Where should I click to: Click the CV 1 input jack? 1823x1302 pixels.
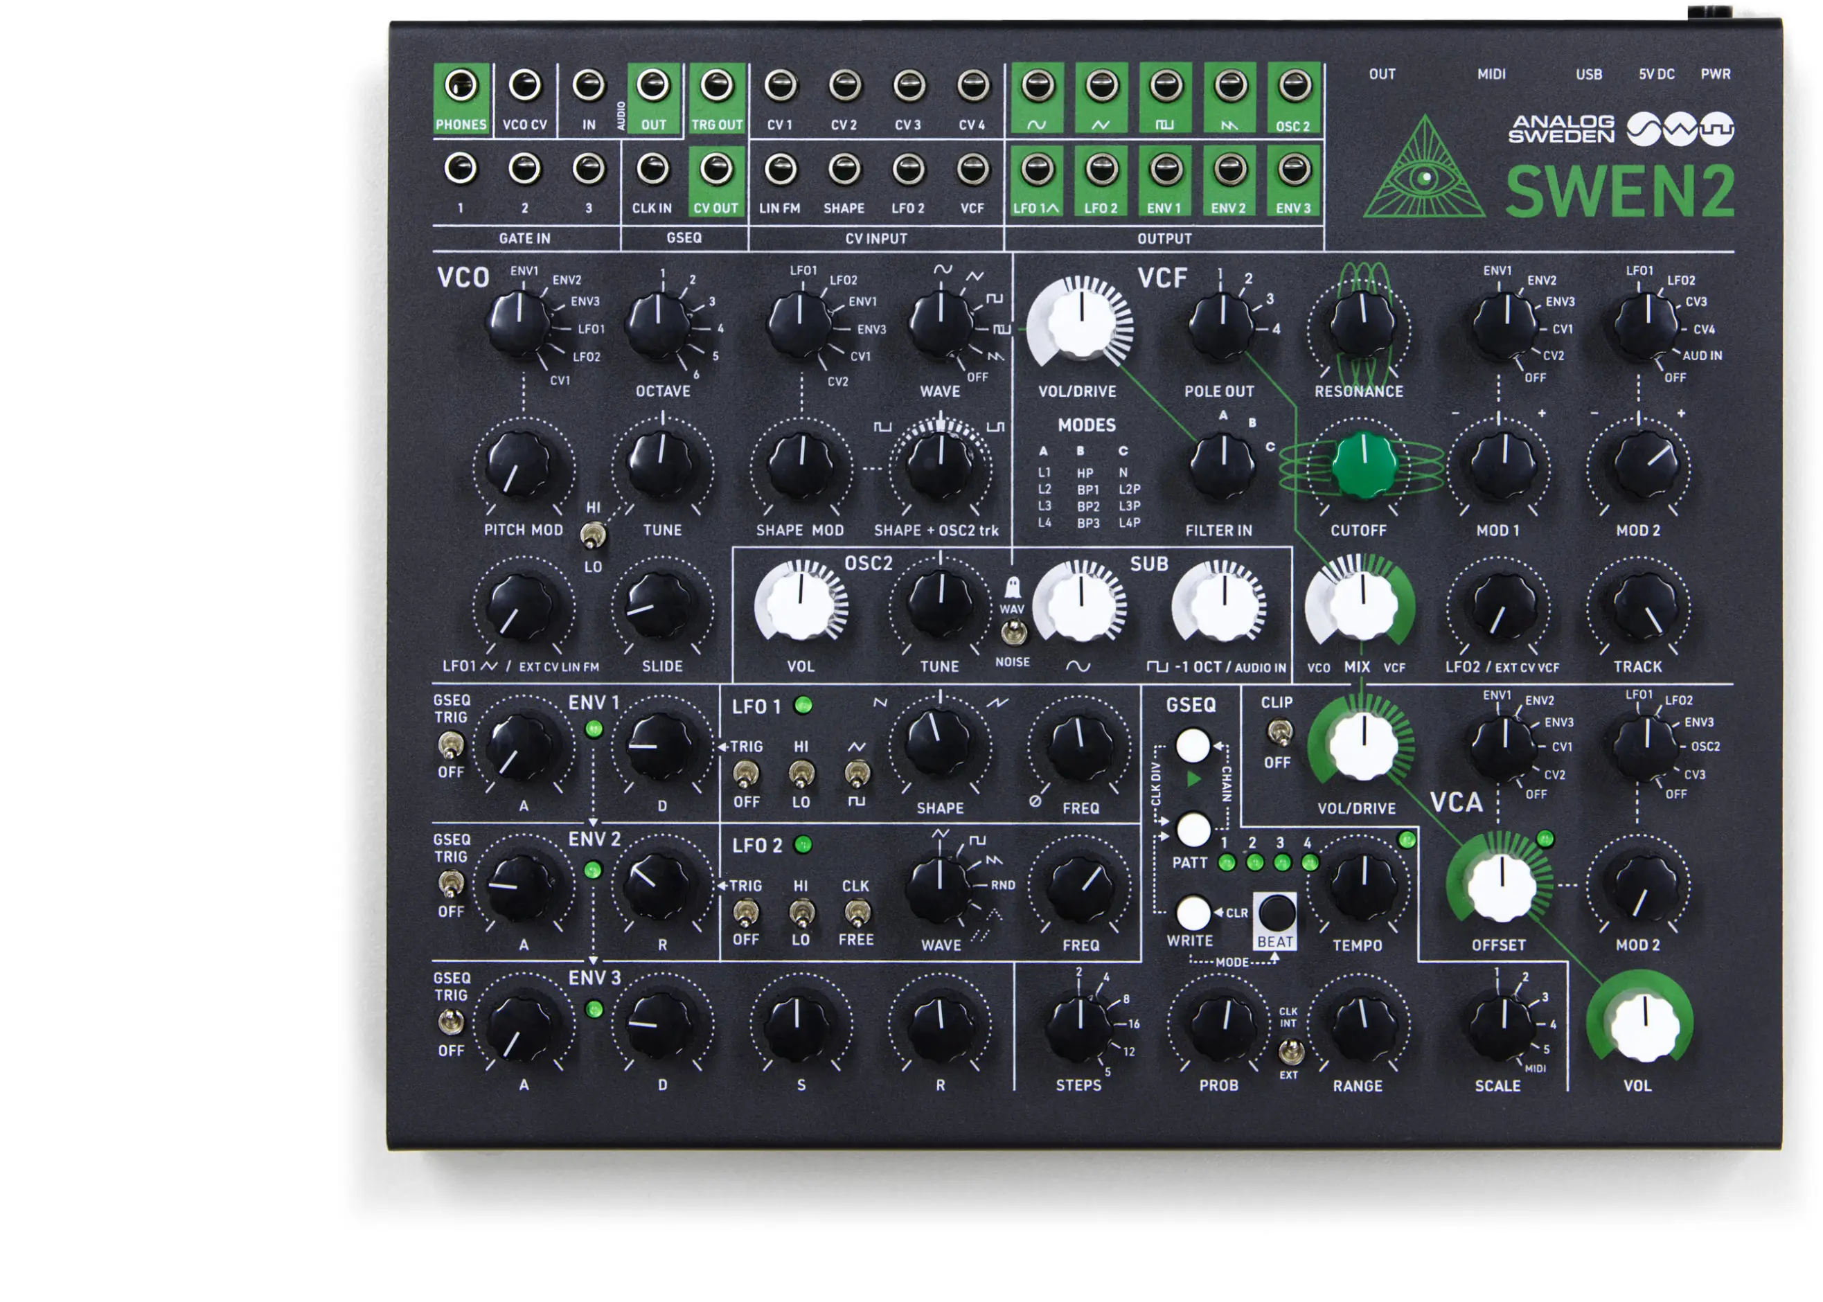point(781,86)
